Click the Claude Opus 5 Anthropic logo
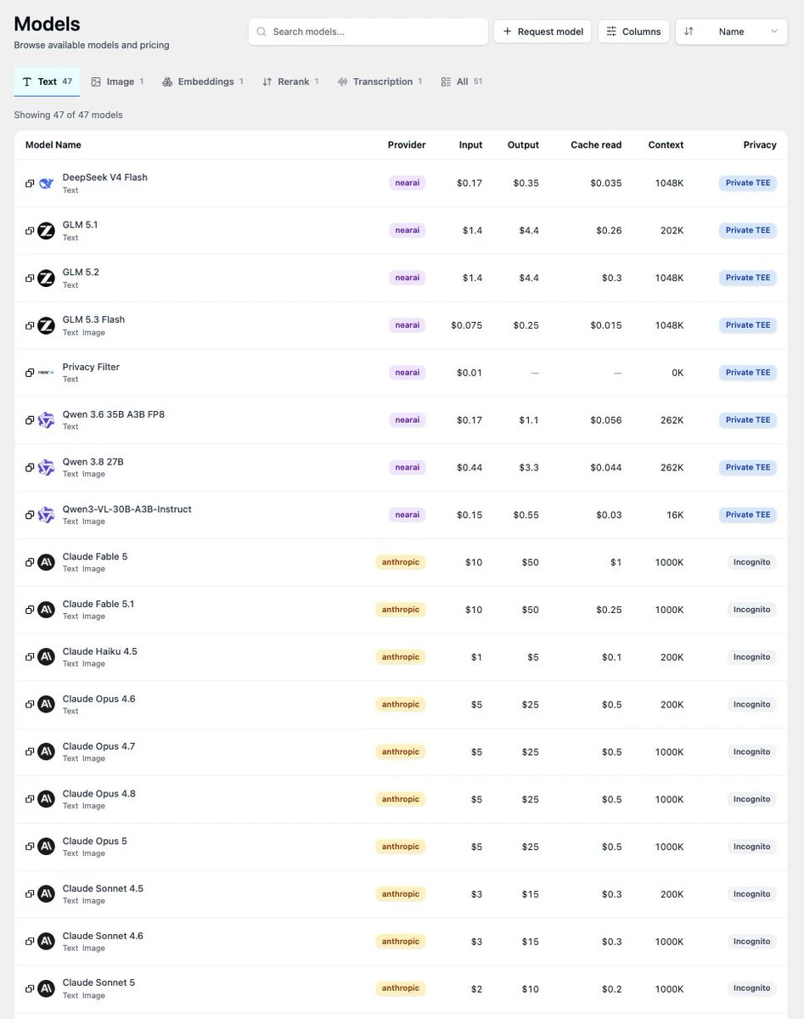 tap(46, 847)
